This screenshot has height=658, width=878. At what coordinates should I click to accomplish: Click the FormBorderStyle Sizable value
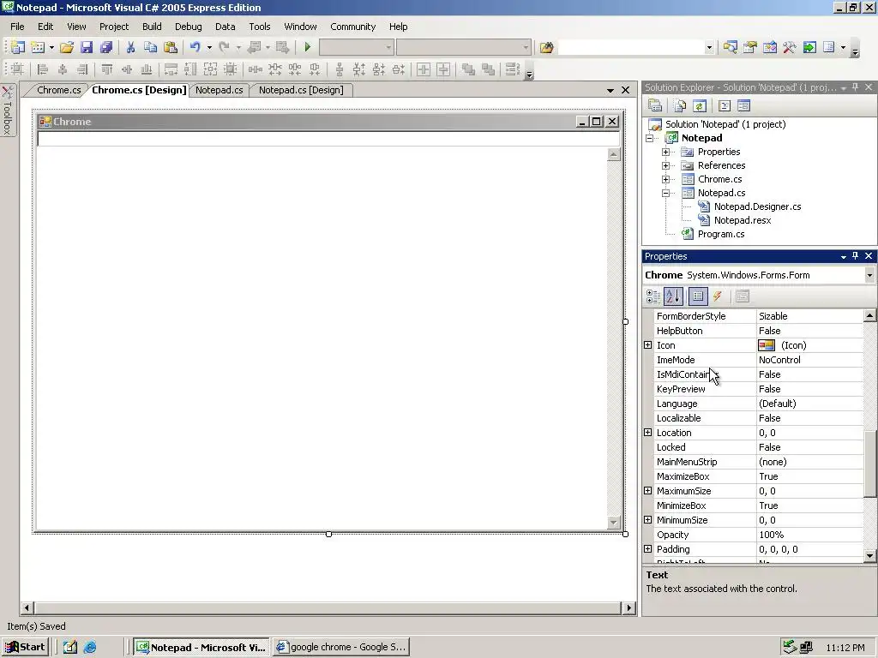click(809, 316)
